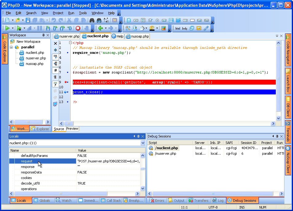Click the Undo toolbar icon
This screenshot has height=211, width=293.
pyautogui.click(x=54, y=20)
